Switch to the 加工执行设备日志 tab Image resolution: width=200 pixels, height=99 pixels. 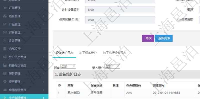coord(114,53)
